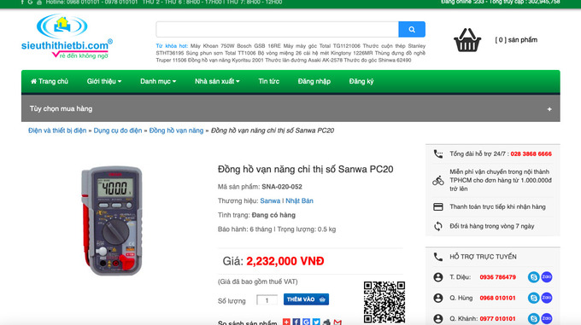Share product via Twitter icon
Image resolution: width=581 pixels, height=325 pixels.
pyautogui.click(x=316, y=322)
